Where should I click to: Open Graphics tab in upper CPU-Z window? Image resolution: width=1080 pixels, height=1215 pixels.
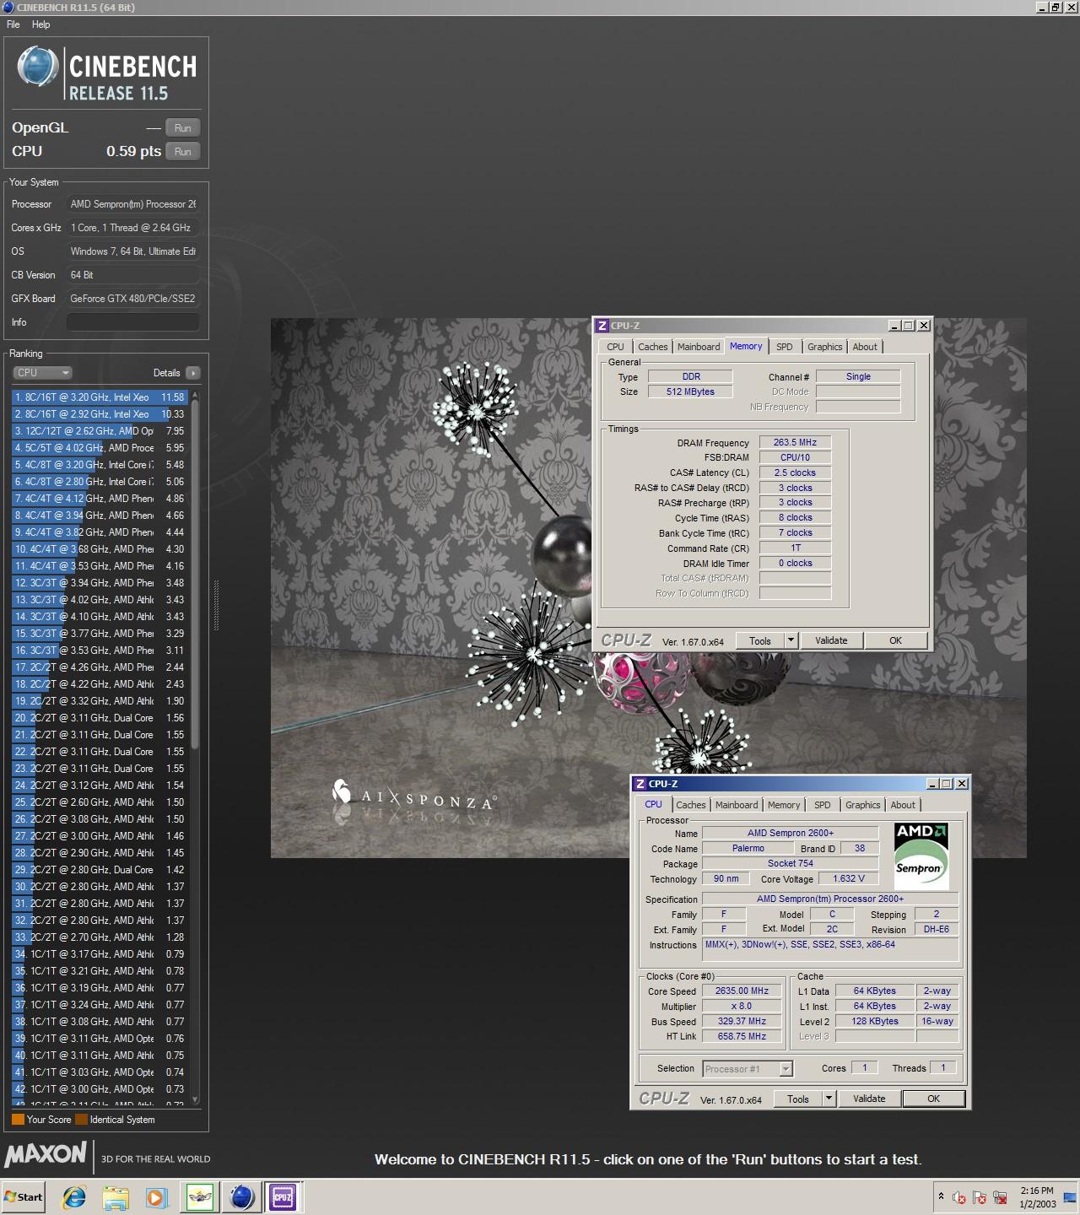pos(824,347)
